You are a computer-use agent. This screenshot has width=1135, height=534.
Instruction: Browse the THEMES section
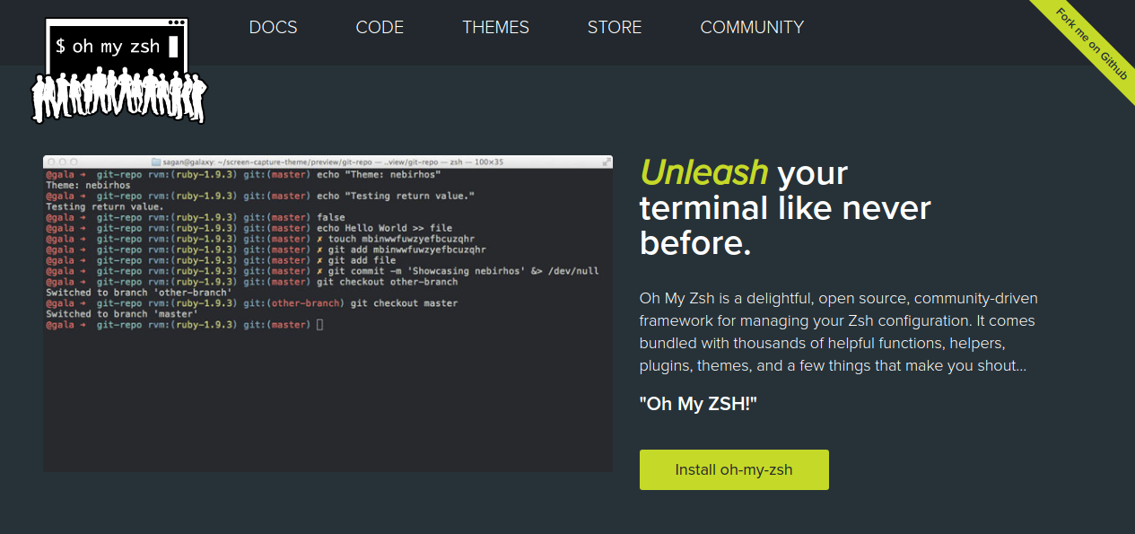pos(495,28)
